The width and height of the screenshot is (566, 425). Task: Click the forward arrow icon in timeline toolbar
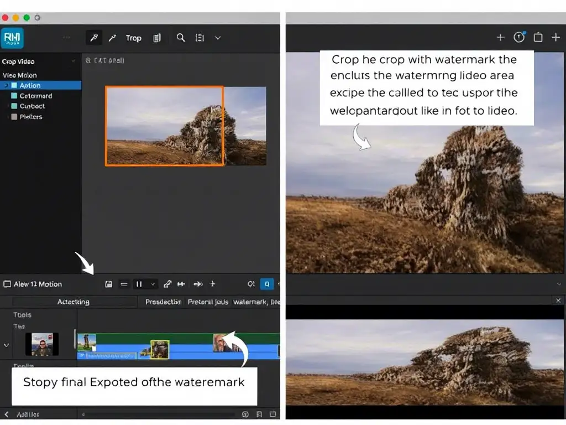coord(198,284)
